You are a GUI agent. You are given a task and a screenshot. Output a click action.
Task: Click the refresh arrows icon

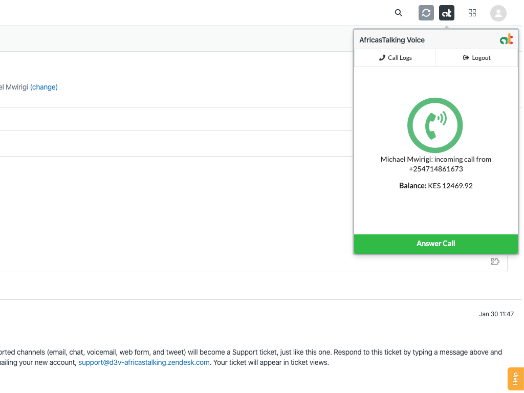(x=426, y=13)
